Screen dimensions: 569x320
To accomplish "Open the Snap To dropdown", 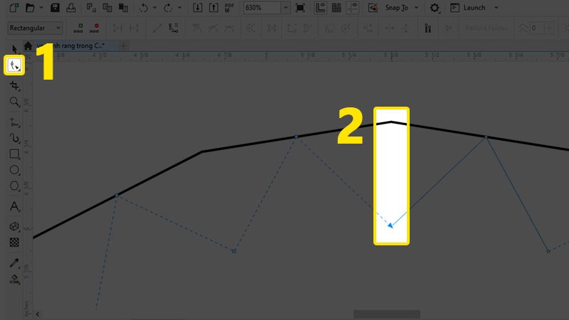I will tap(402, 8).
